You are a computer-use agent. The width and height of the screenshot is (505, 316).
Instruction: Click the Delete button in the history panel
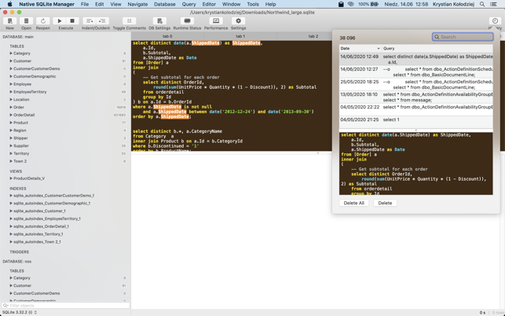[385, 203]
